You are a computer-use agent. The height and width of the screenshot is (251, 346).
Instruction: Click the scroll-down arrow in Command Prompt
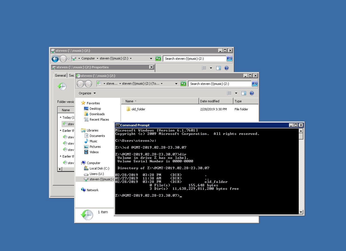pos(301,212)
